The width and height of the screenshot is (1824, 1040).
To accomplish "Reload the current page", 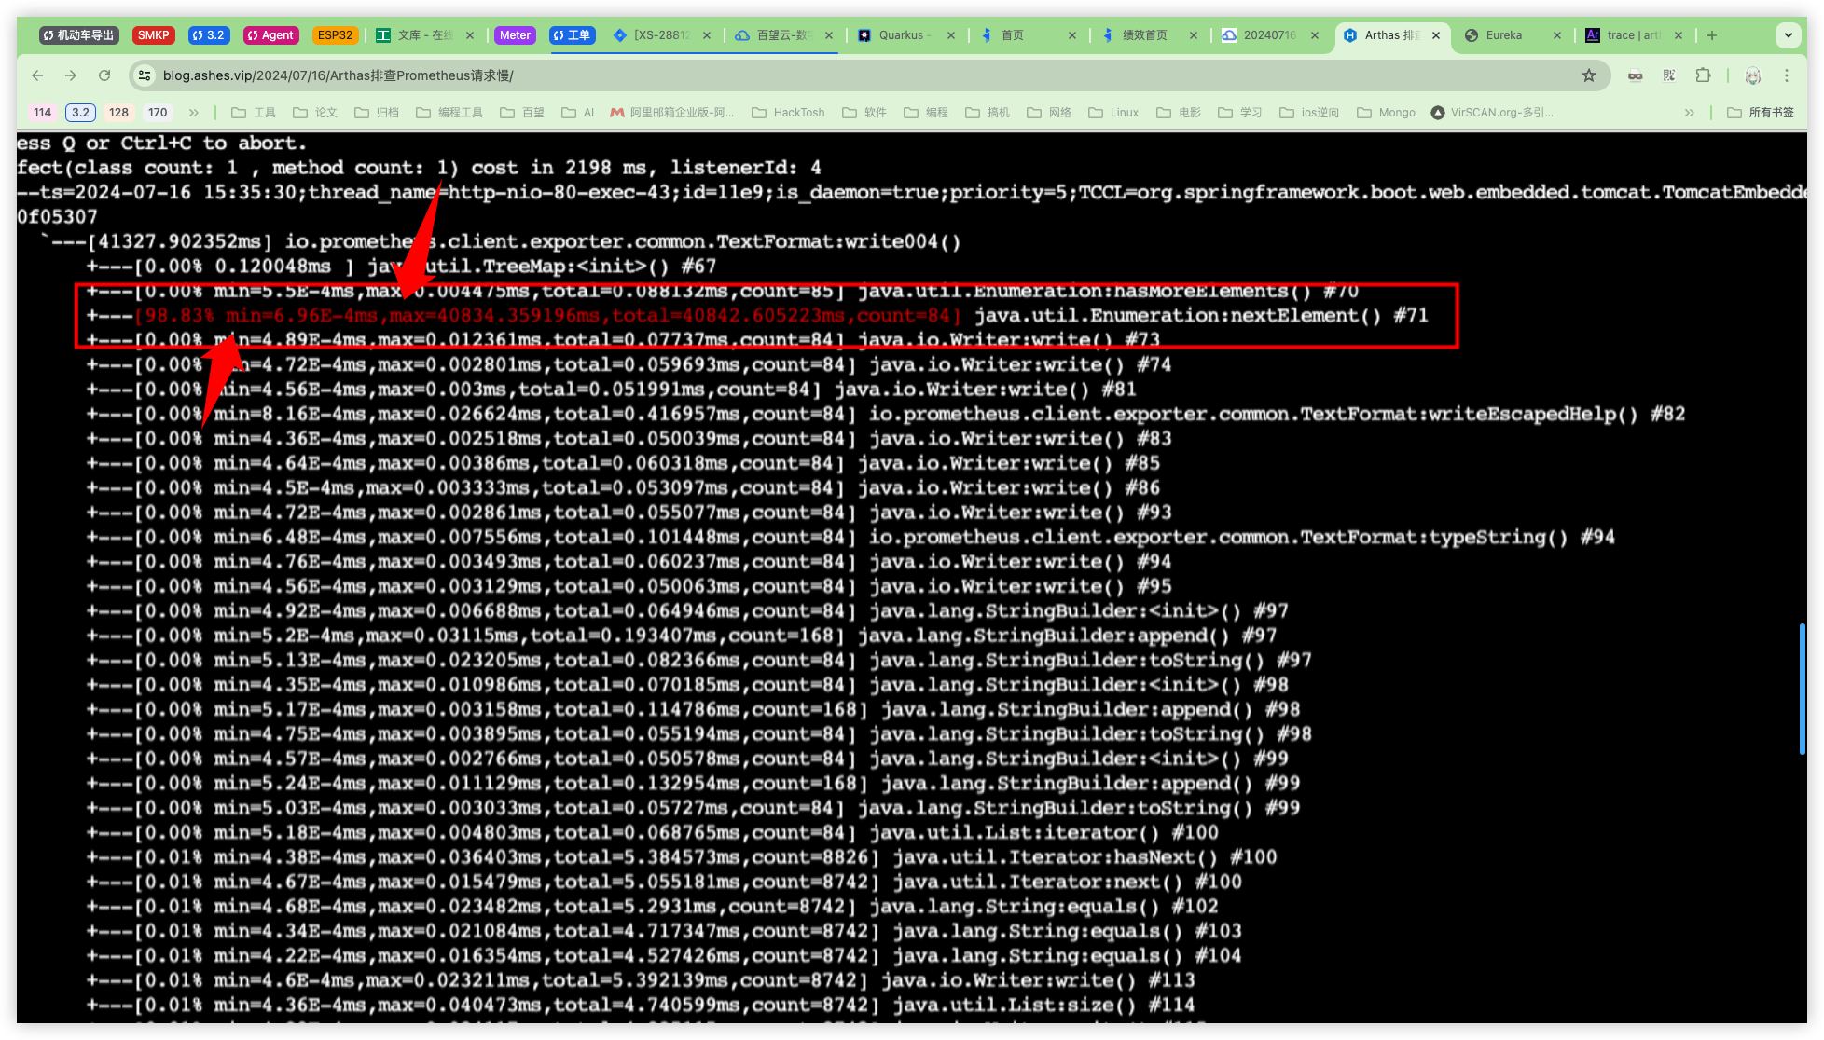I will click(x=104, y=75).
